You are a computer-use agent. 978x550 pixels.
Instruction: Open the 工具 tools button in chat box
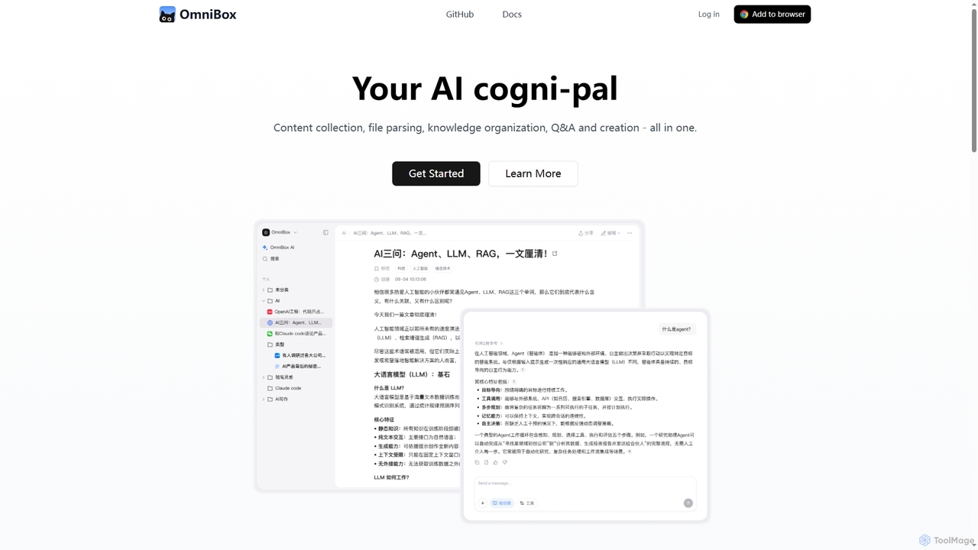click(527, 503)
